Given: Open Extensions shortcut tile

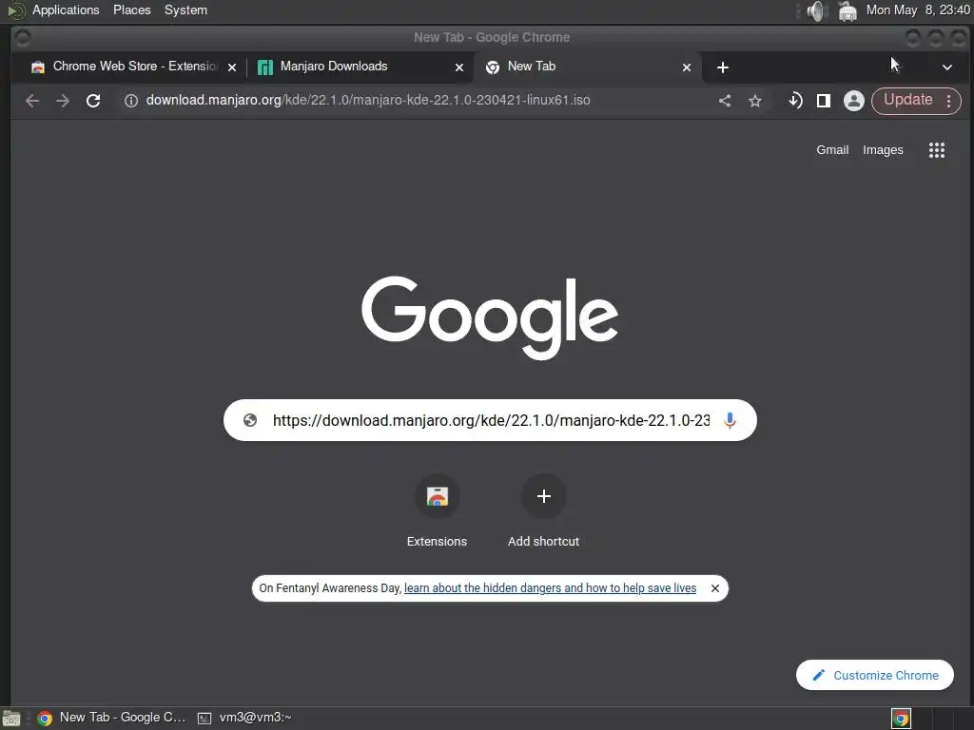Looking at the screenshot, I should tap(437, 511).
